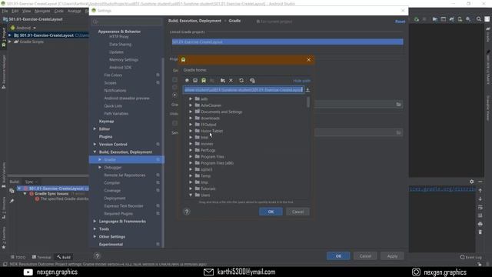Viewport: 492px width, 277px height.
Task: Expand the adb folder in chooser
Action: [191, 99]
